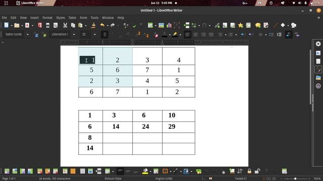Click the Insert Image icon
Image resolution: width=323 pixels, height=181 pixels.
pyautogui.click(x=161, y=25)
